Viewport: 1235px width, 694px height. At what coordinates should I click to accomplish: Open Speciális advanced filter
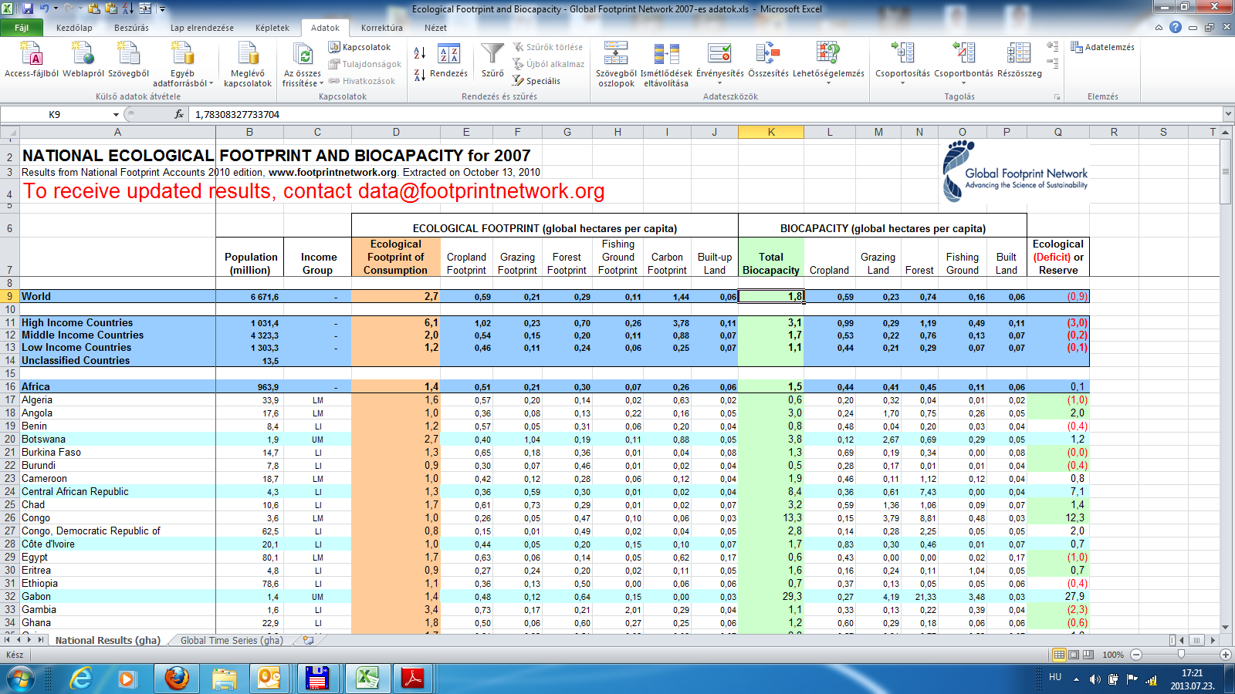pyautogui.click(x=536, y=81)
